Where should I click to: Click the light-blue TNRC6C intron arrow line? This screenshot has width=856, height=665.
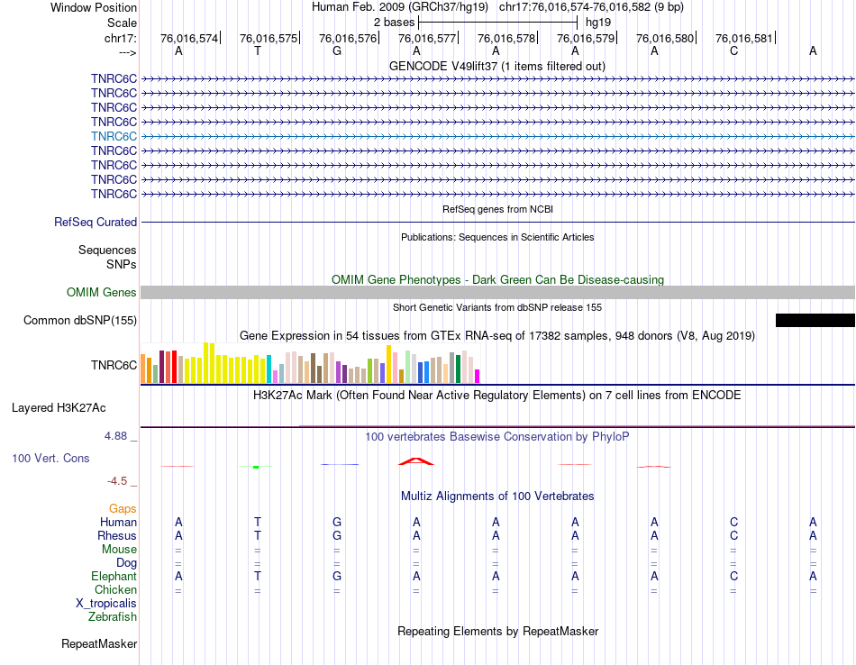point(498,136)
